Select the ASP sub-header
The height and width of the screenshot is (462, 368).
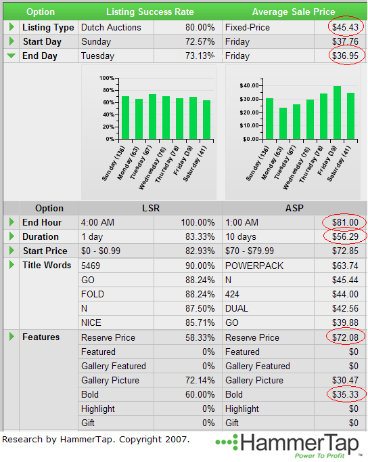[x=294, y=208]
